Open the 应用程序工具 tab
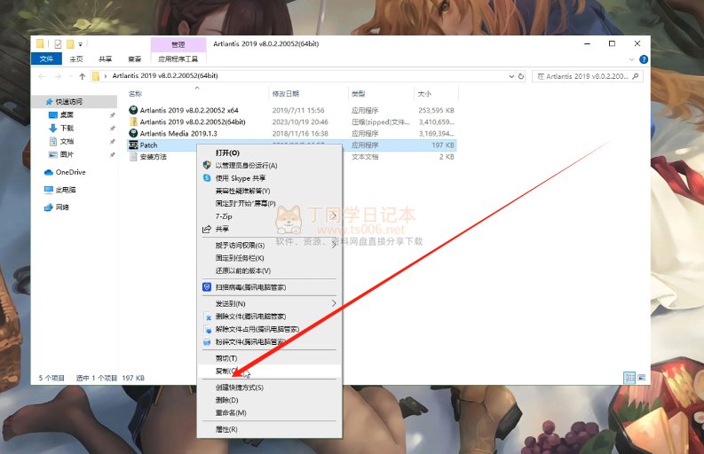Viewport: 704px width, 454px height. pyautogui.click(x=178, y=59)
